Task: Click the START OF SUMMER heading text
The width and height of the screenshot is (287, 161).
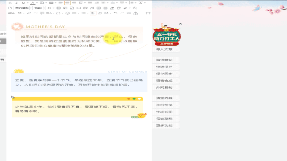Action: pos(128,72)
